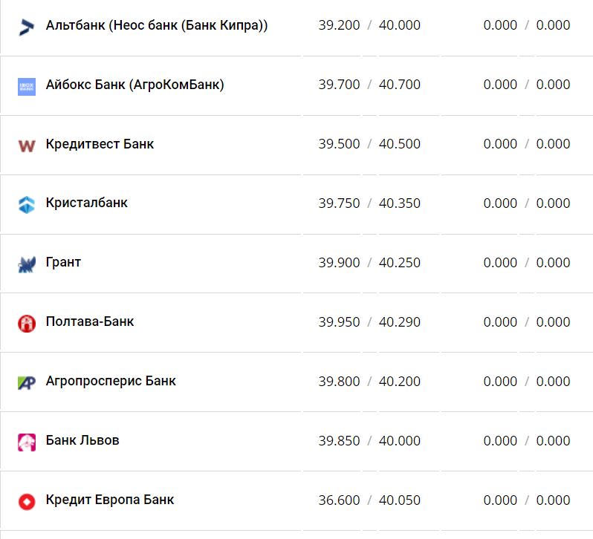Click the Грант bank logo icon
Image resolution: width=593 pixels, height=539 pixels.
pyautogui.click(x=27, y=264)
